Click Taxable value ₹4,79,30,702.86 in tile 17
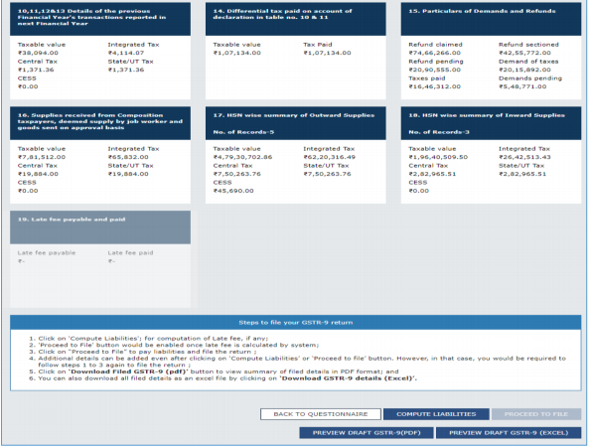Viewport: 590px width, 447px height. tap(242, 157)
